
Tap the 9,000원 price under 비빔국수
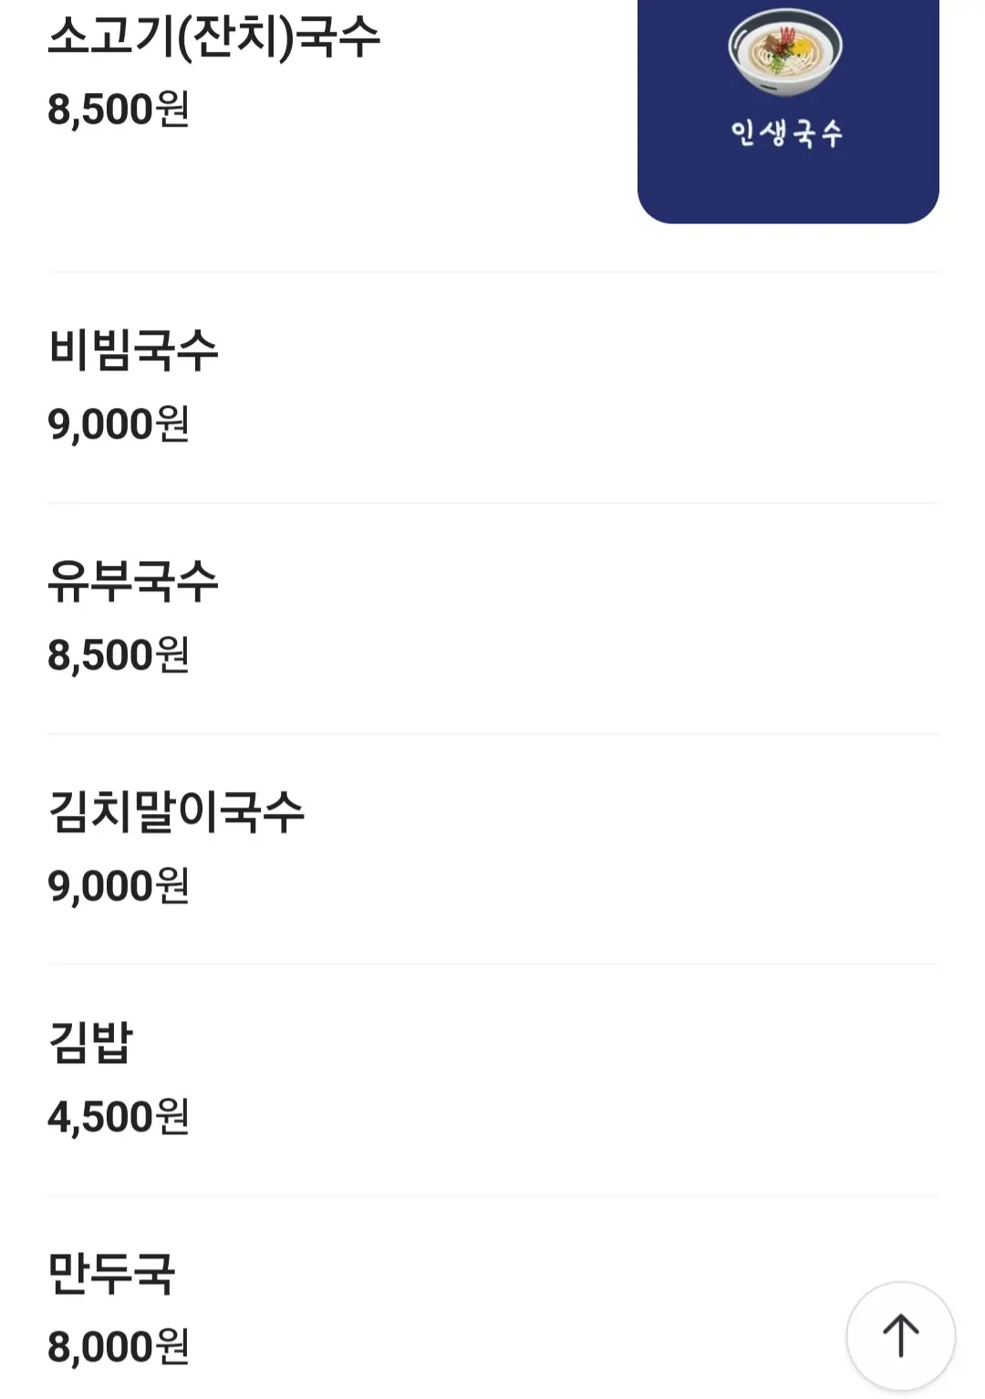pos(119,424)
